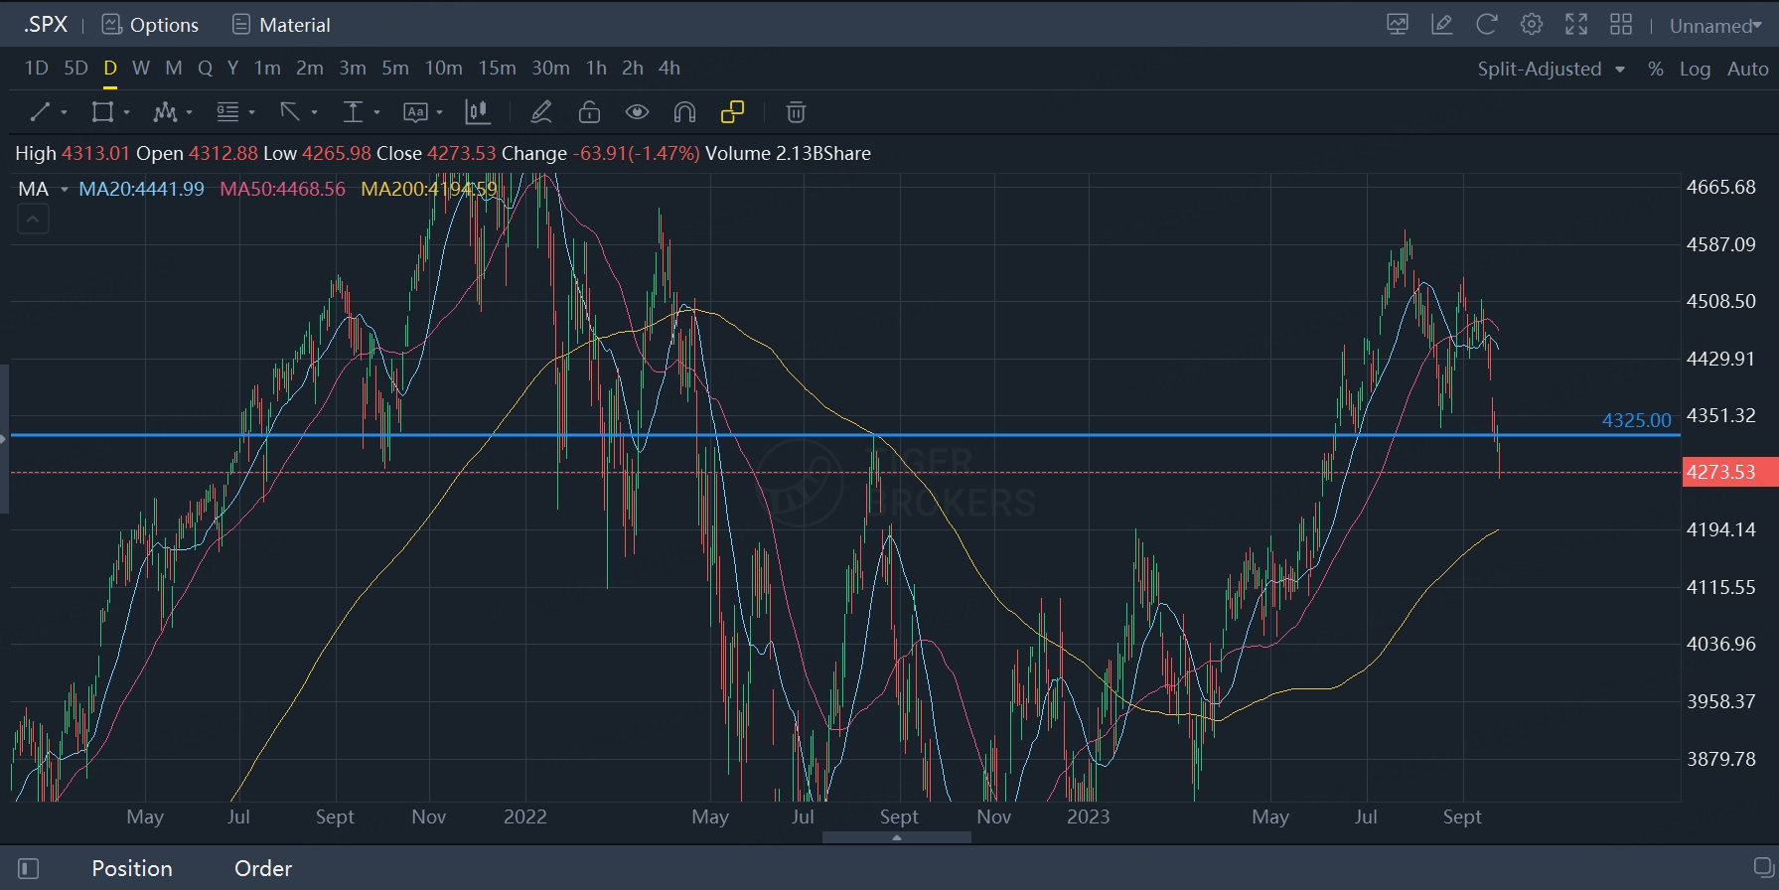Toggle Log scale on the price axis
1779x890 pixels.
click(1695, 69)
